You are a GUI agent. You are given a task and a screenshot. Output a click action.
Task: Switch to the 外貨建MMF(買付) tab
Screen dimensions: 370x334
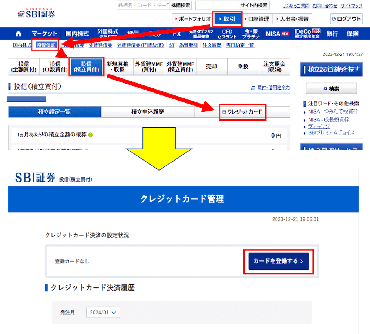click(149, 67)
